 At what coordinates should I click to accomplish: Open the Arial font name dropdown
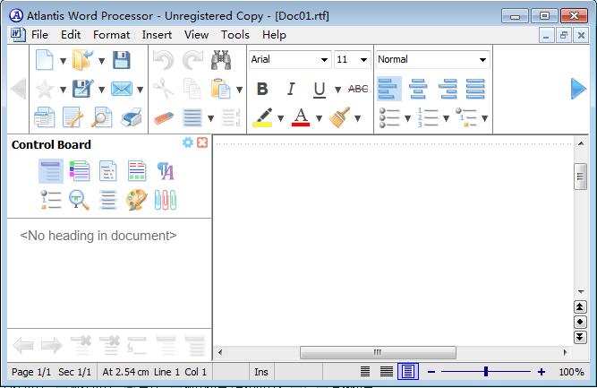coord(324,60)
